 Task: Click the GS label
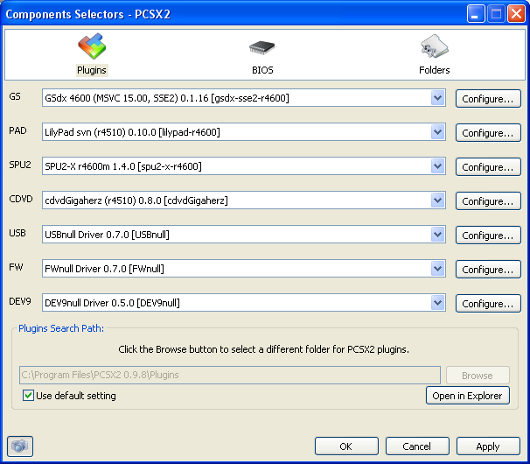(15, 97)
